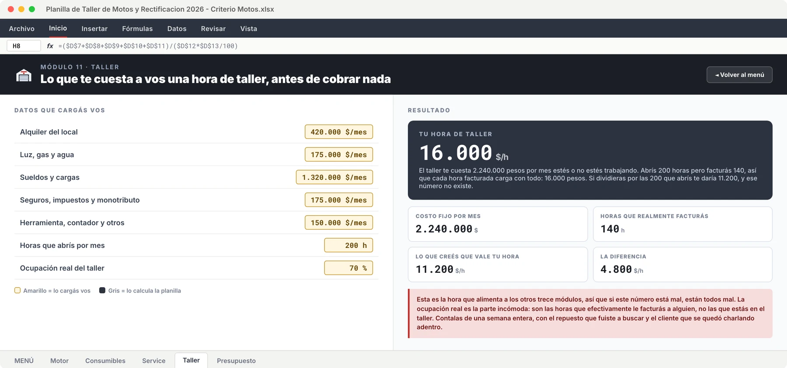The width and height of the screenshot is (787, 368).
Task: Edit the Alquiler del local value field
Action: 339,132
